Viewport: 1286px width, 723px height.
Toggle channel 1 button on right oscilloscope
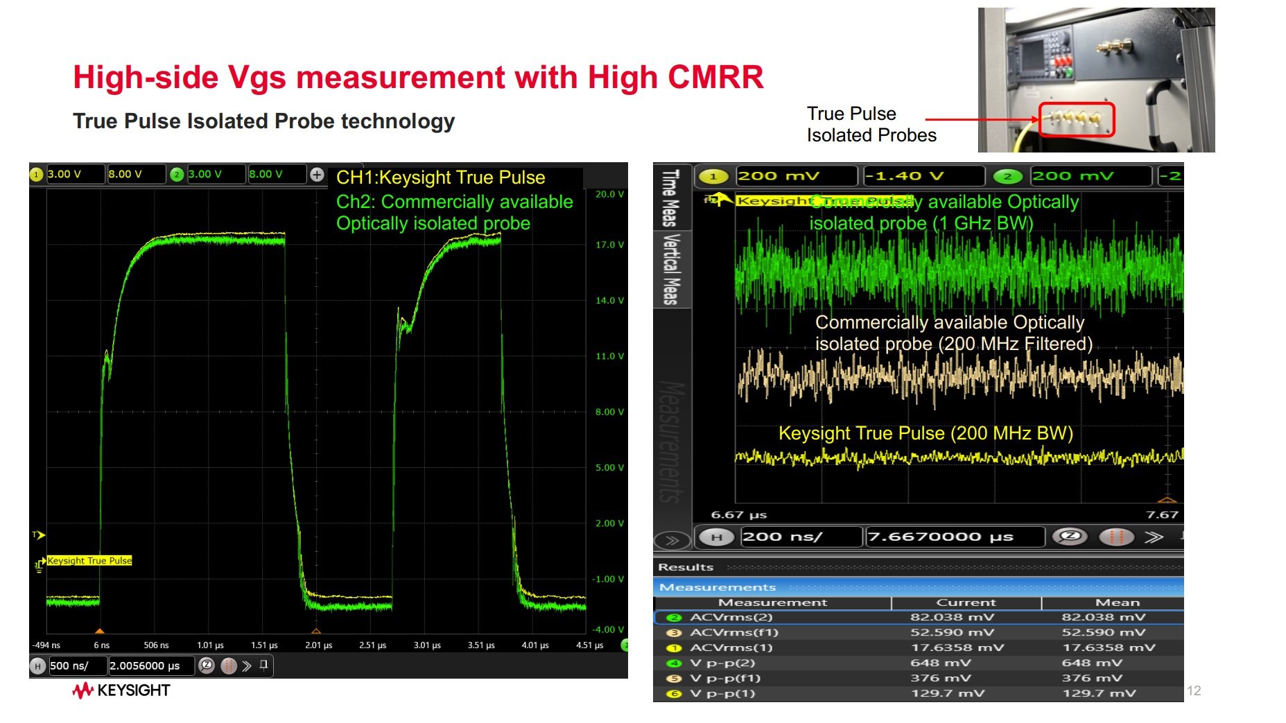[713, 177]
